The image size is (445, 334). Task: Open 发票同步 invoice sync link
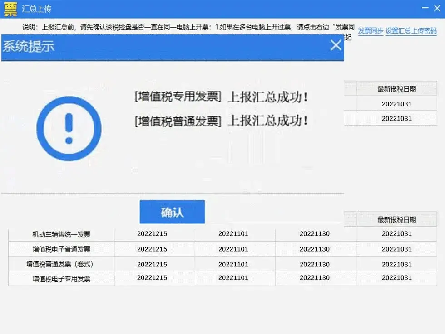370,31
